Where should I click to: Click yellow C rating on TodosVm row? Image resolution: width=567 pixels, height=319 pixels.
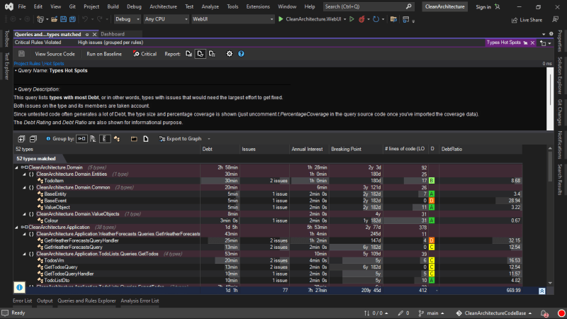[x=432, y=260]
